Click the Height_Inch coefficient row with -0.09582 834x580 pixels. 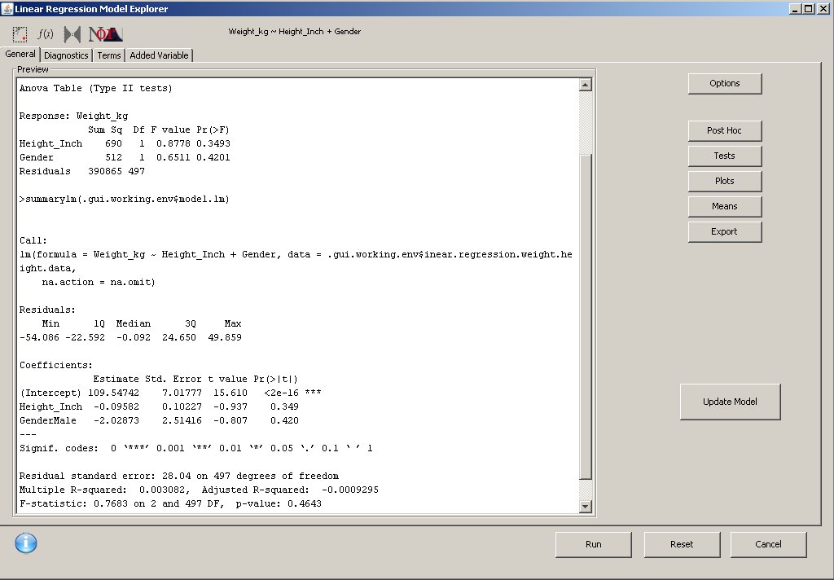click(x=159, y=406)
